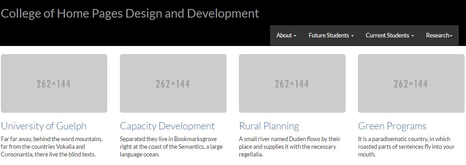Image resolution: width=466 pixels, height=165 pixels.
Task: Open the University of Guelph heading link
Action: click(44, 126)
